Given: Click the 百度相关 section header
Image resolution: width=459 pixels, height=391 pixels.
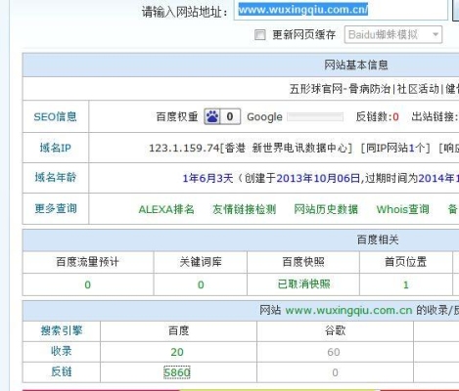Looking at the screenshot, I should tap(378, 239).
